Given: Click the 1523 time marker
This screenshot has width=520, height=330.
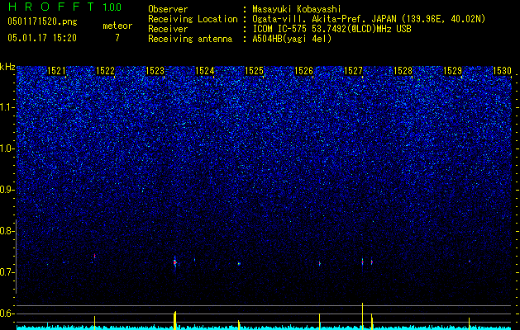Looking at the screenshot, I should click(155, 71).
